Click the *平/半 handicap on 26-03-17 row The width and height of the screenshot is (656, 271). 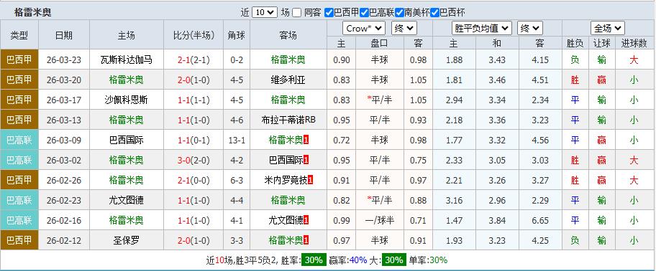point(380,100)
